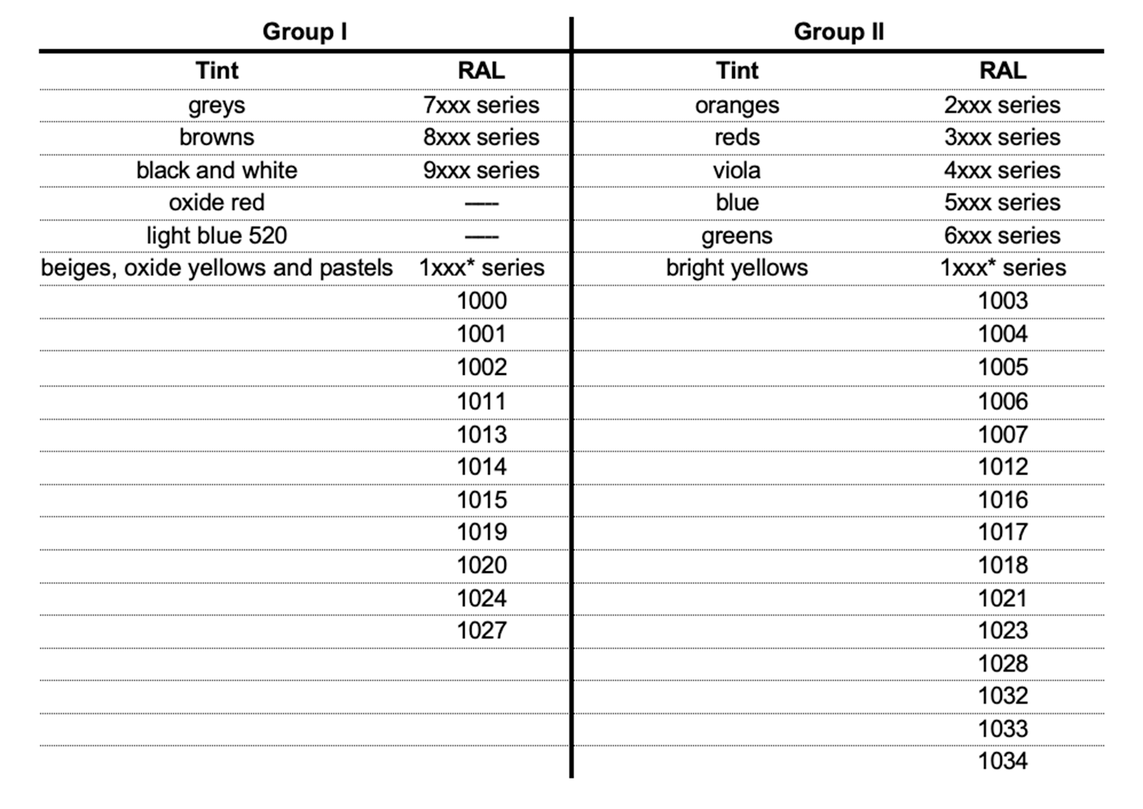Select the bright yellows cell
This screenshot has height=809, width=1143.
[x=737, y=268]
